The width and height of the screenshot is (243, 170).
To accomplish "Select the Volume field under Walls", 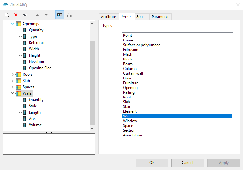I will pyautogui.click(x=35, y=125).
